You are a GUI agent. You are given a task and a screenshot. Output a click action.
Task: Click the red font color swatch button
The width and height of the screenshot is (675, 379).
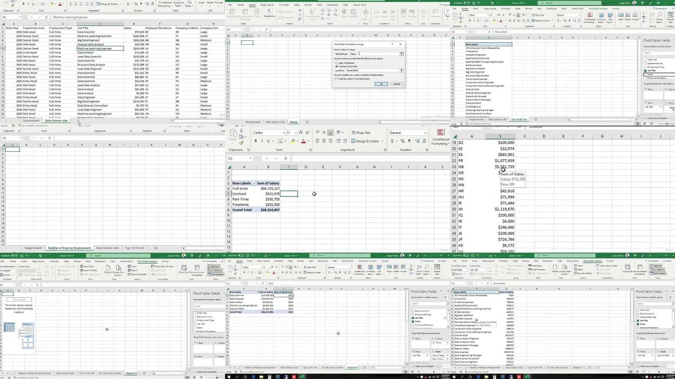(x=303, y=141)
